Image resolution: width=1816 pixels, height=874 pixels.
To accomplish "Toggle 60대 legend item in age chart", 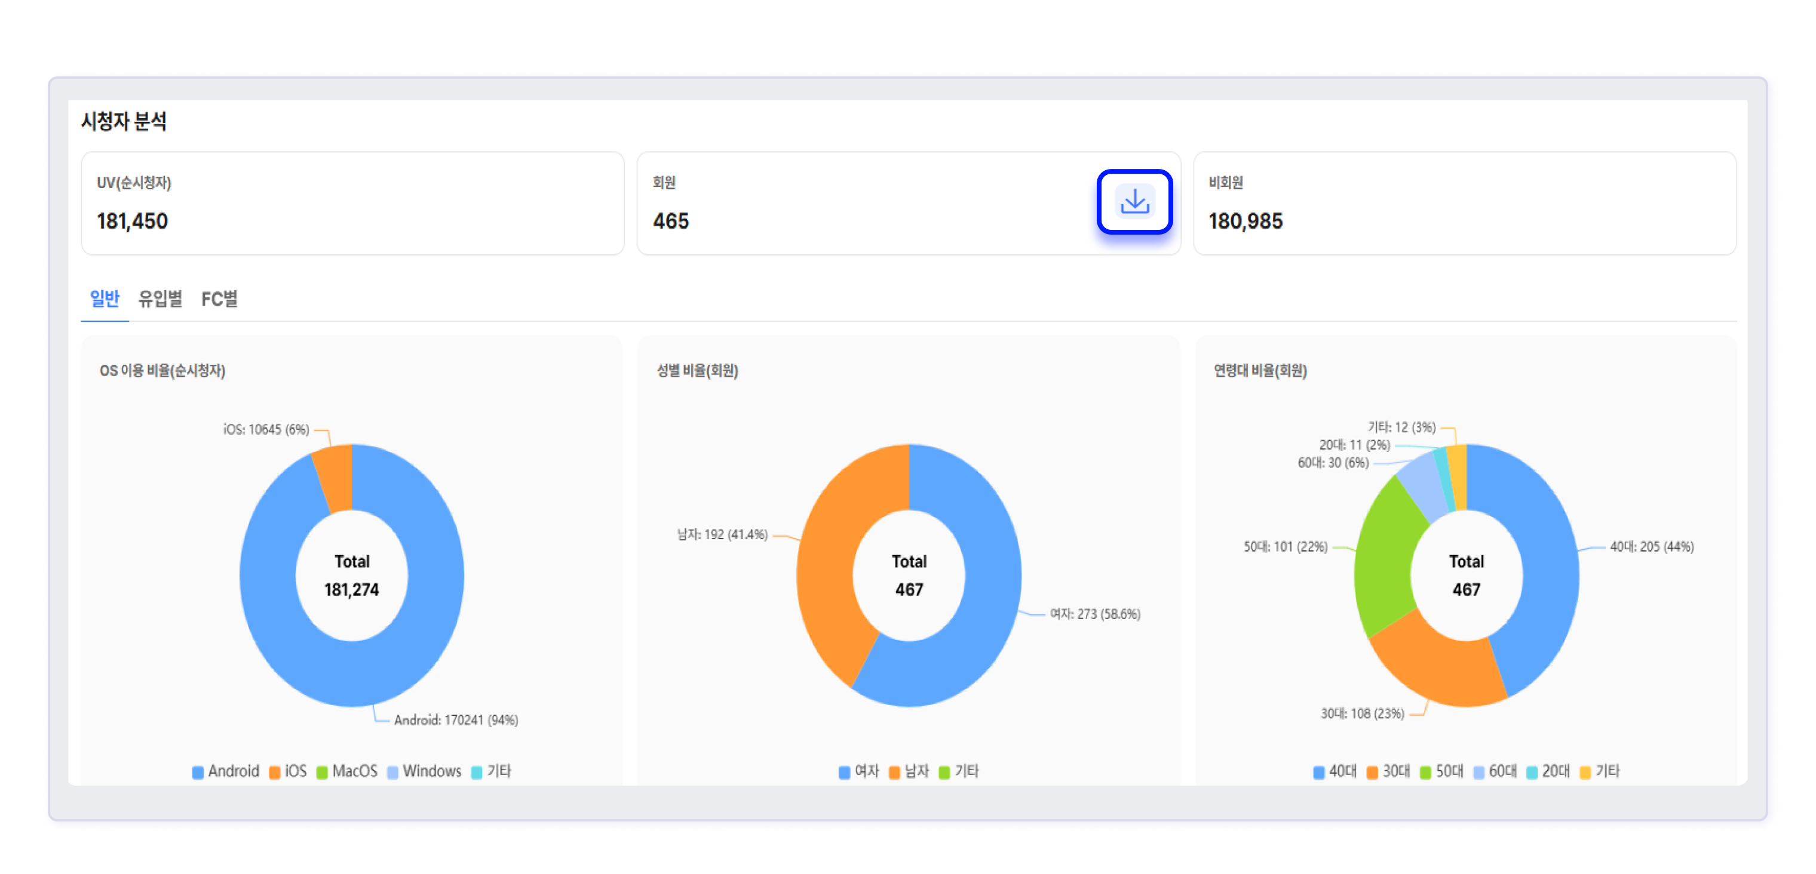I will pos(1494,771).
